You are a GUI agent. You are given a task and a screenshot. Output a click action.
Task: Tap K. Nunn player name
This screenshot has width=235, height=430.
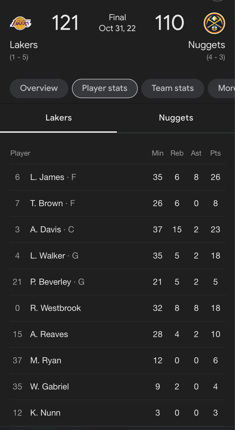tap(46, 413)
